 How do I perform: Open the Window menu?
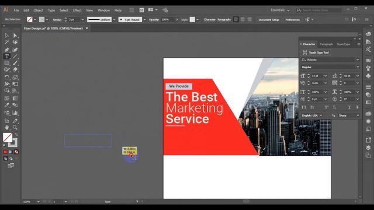[104, 10]
